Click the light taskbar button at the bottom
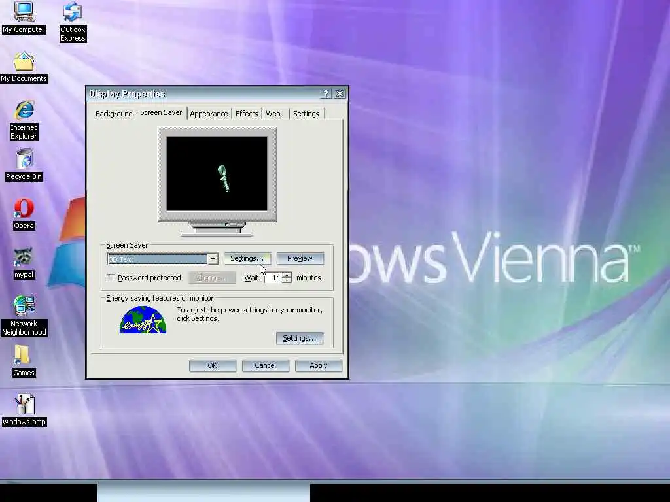 point(204,492)
